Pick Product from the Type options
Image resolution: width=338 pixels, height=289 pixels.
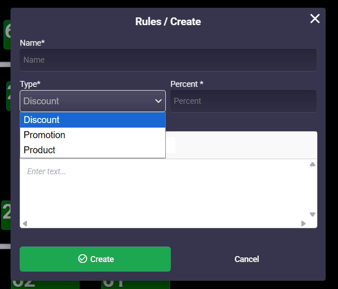click(x=92, y=150)
